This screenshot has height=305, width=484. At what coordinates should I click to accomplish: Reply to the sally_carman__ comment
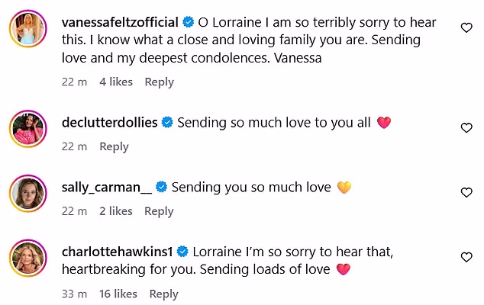point(159,211)
